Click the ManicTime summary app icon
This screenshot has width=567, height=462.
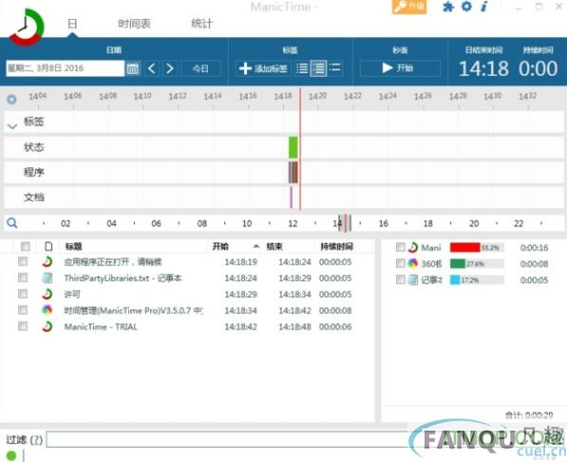(413, 247)
